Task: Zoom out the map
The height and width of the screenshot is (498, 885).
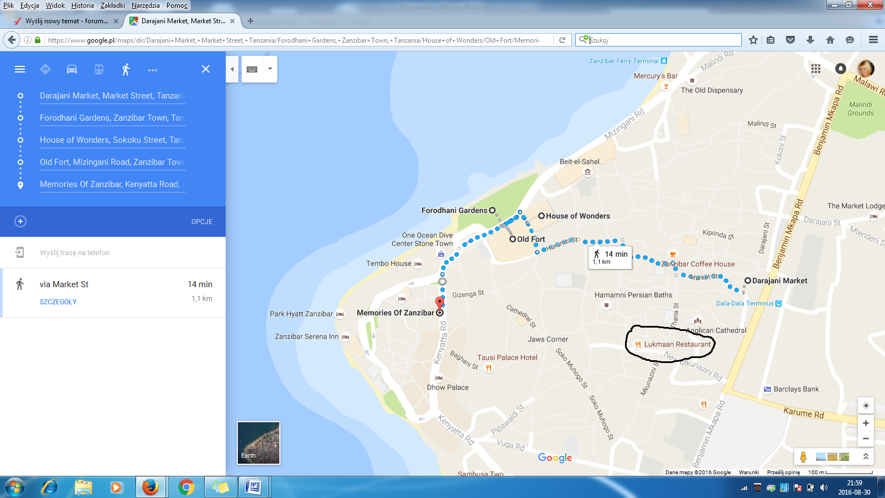Action: (866, 439)
